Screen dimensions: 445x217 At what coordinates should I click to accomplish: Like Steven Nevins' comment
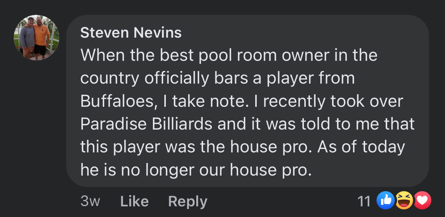click(134, 201)
